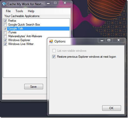Minimize the Options window
Image resolution: width=128 pixels, height=118 pixels.
[102, 40]
